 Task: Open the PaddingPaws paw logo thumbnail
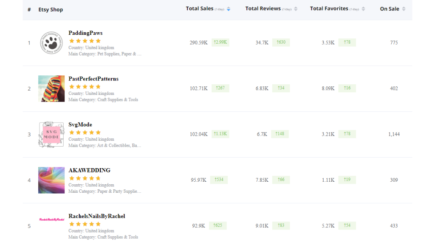pyautogui.click(x=51, y=43)
